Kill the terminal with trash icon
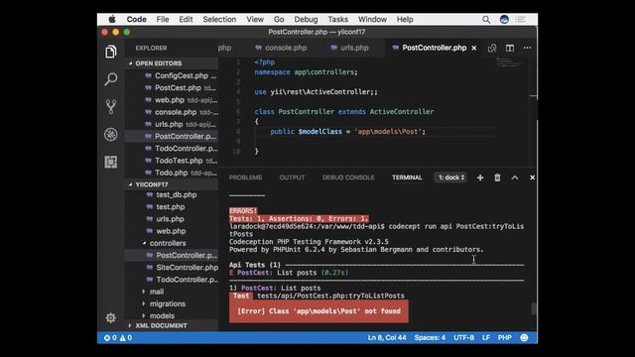The image size is (635, 357). tap(497, 178)
